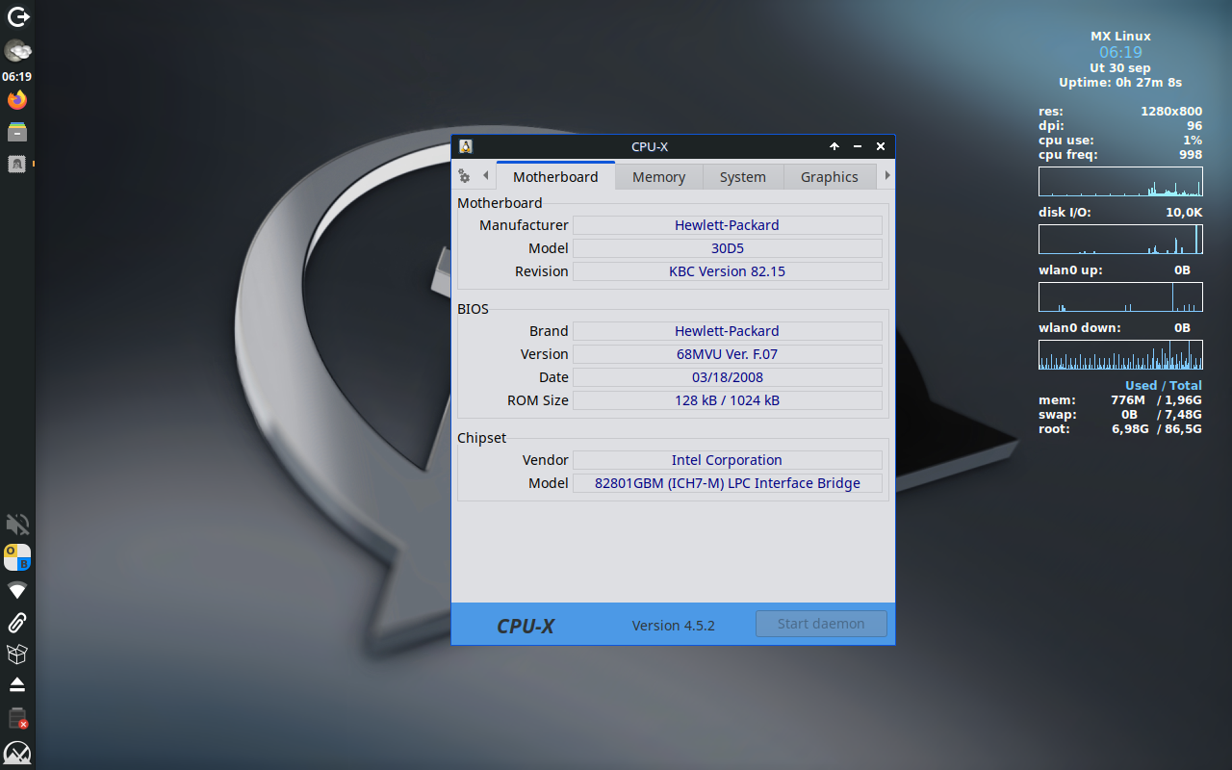Image resolution: width=1232 pixels, height=770 pixels.
Task: Click the mem usage 776M line in Conky
Action: click(x=1120, y=400)
